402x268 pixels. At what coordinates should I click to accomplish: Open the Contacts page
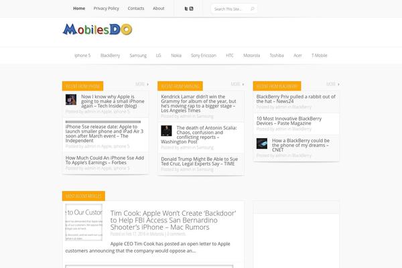(x=136, y=9)
